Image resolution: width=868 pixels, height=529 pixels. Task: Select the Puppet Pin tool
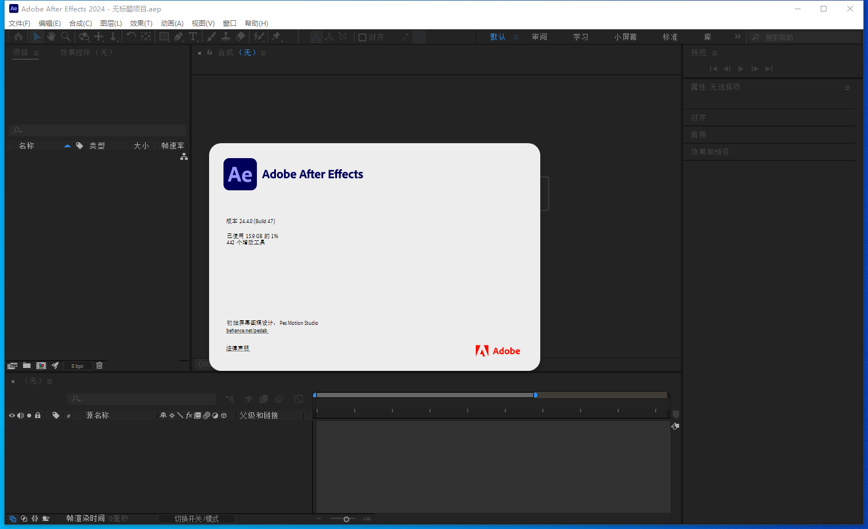point(276,37)
